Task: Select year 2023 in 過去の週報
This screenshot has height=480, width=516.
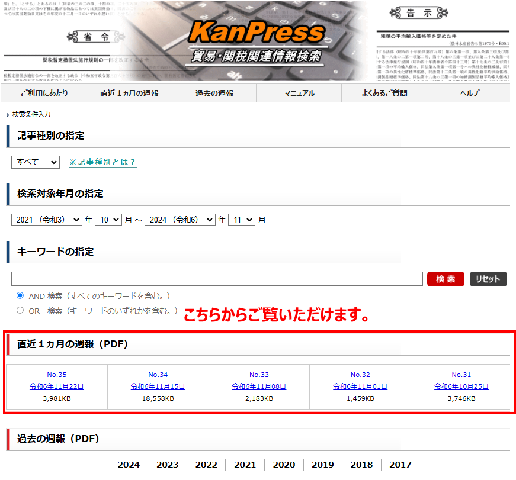Action: point(168,465)
